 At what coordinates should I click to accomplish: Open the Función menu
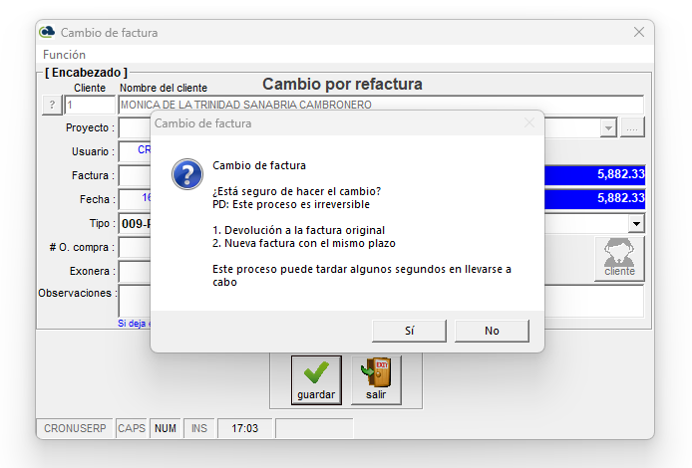click(64, 55)
